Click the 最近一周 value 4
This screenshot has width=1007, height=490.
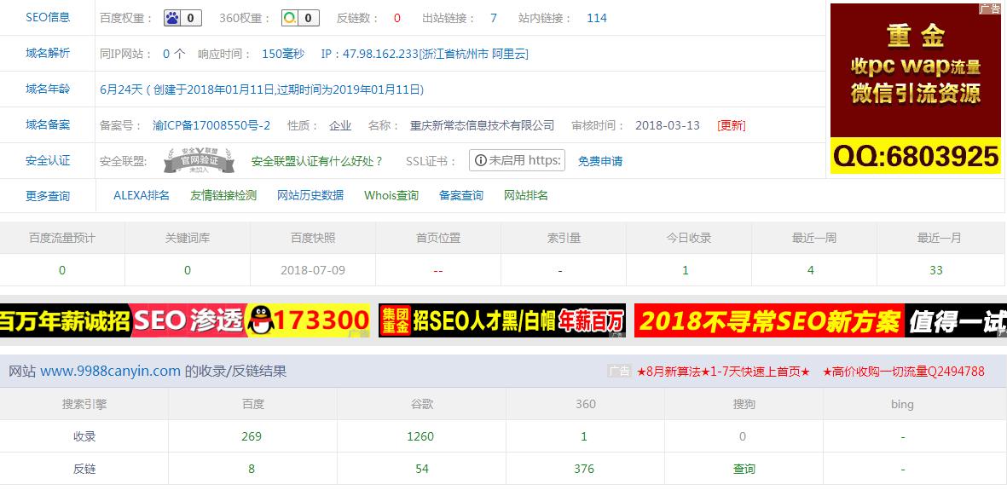coord(811,270)
